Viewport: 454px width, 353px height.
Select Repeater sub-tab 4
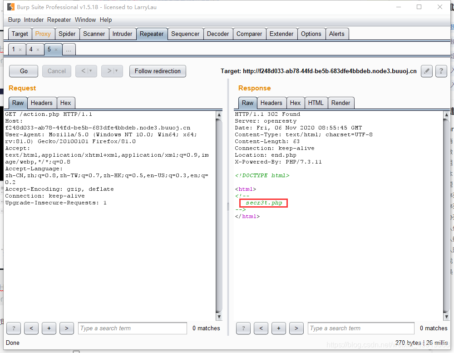(x=31, y=49)
